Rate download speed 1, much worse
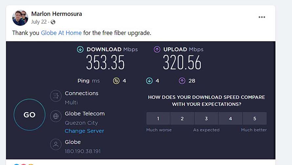Screen dimensions: 292x165 click(x=158, y=119)
